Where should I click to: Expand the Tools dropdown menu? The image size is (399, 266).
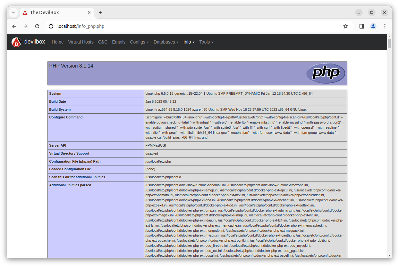coord(206,42)
